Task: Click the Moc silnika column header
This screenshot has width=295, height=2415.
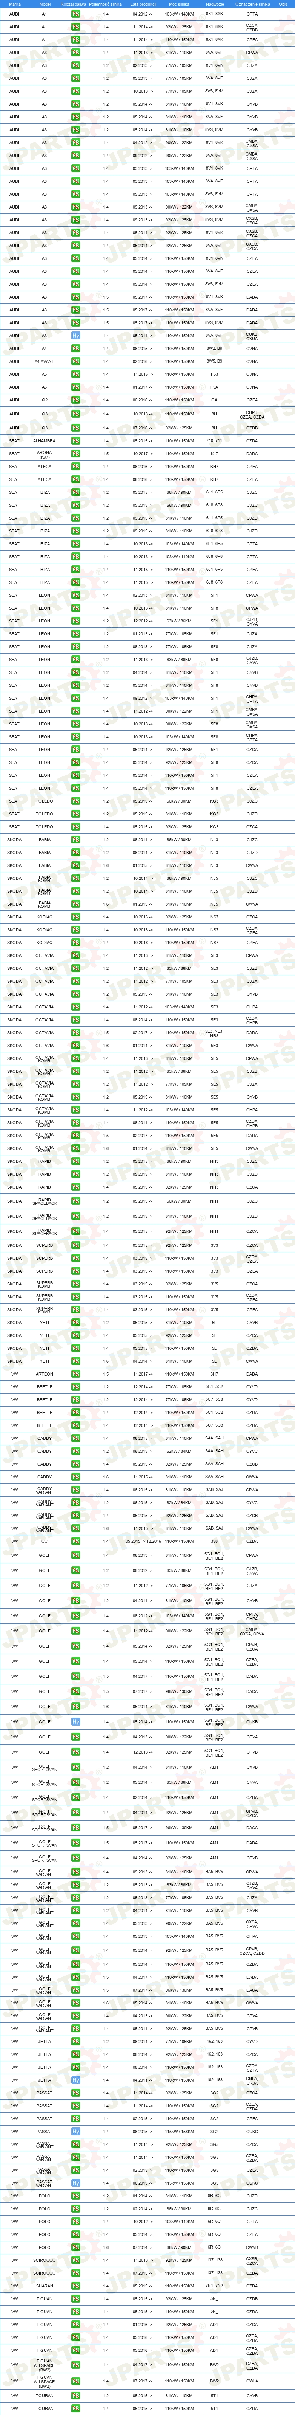Action: [x=179, y=4]
